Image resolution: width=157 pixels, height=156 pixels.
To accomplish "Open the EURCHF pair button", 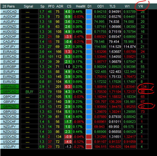I will pyautogui.click(x=10, y=62).
